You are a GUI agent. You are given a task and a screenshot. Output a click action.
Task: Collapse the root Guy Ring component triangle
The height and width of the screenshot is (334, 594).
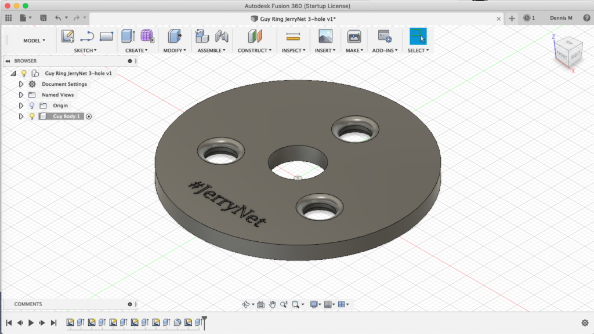coord(13,74)
